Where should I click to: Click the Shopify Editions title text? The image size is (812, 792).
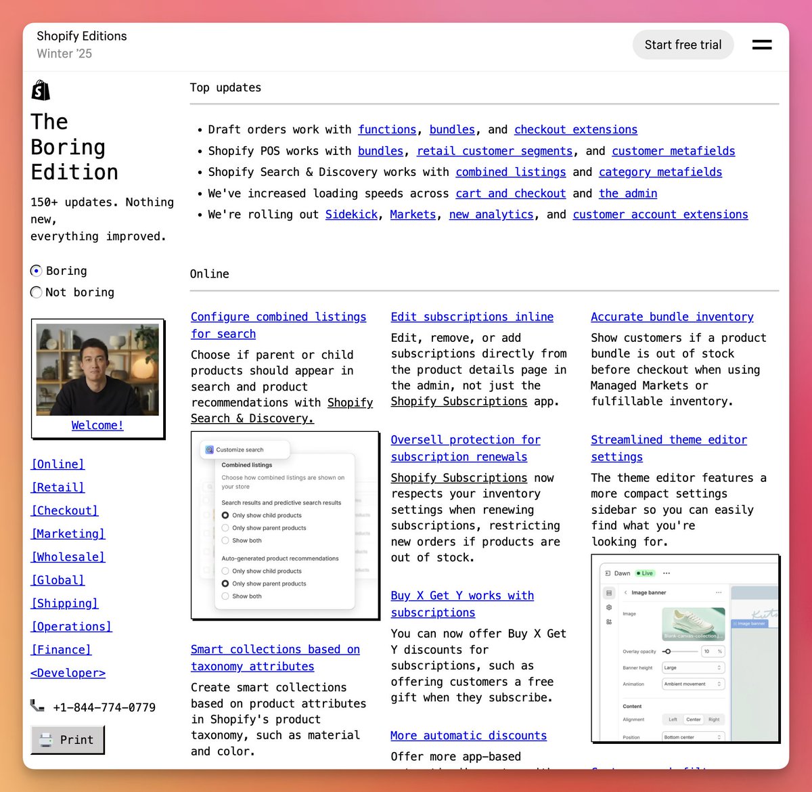click(82, 36)
